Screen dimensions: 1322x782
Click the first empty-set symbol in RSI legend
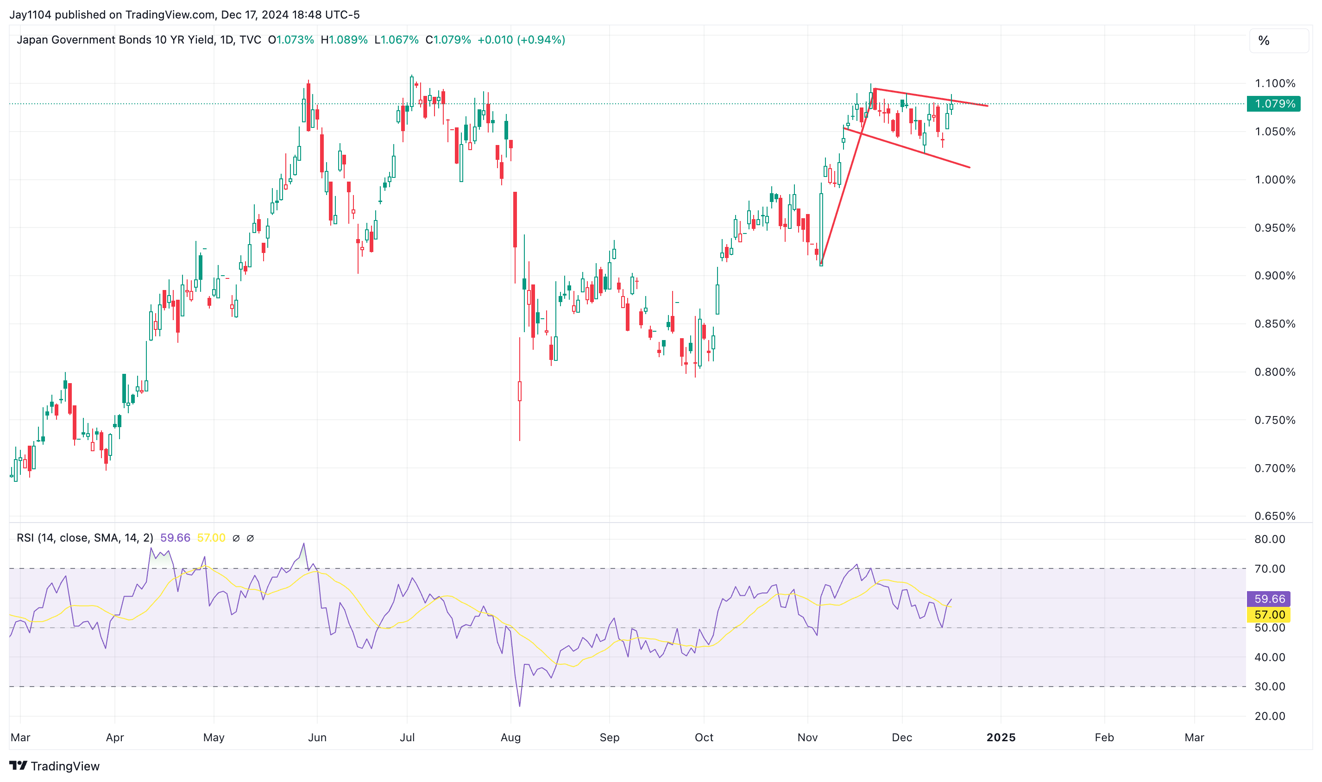[236, 538]
